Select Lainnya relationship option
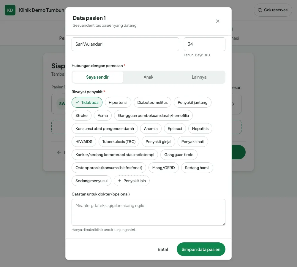The width and height of the screenshot is (297, 267). tap(199, 77)
